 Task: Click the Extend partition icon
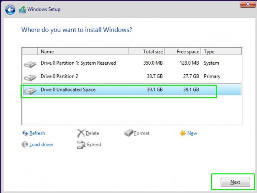[x=81, y=145]
